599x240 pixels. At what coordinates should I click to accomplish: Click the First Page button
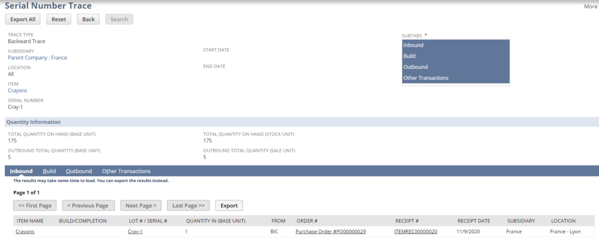point(35,206)
